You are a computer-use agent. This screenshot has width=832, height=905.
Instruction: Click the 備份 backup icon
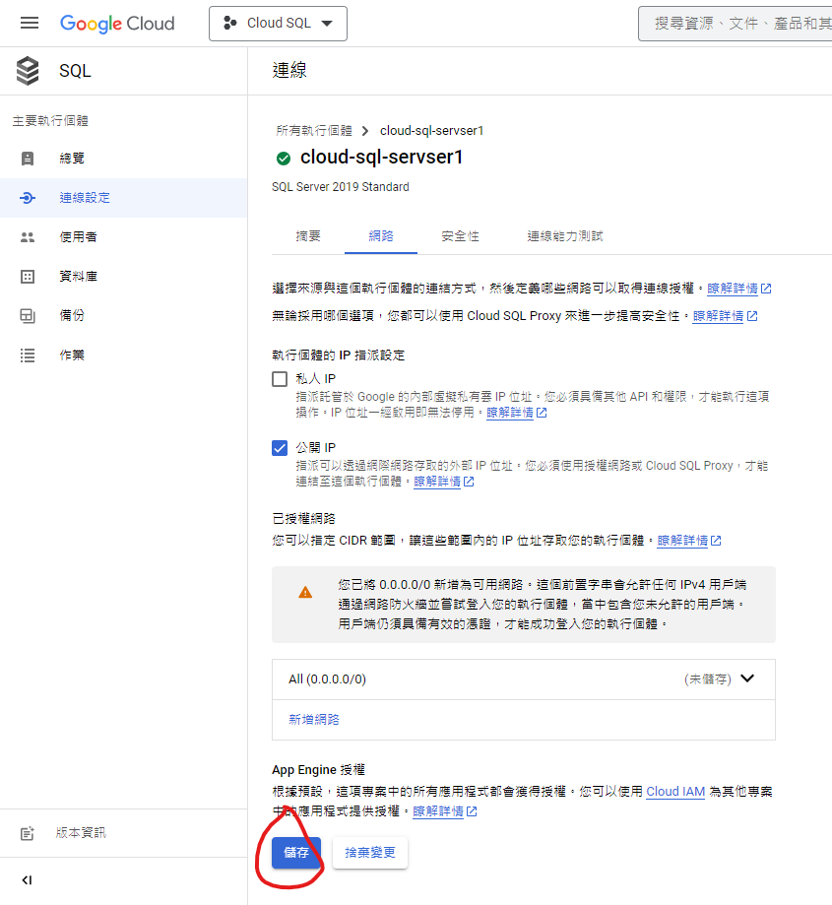28,316
